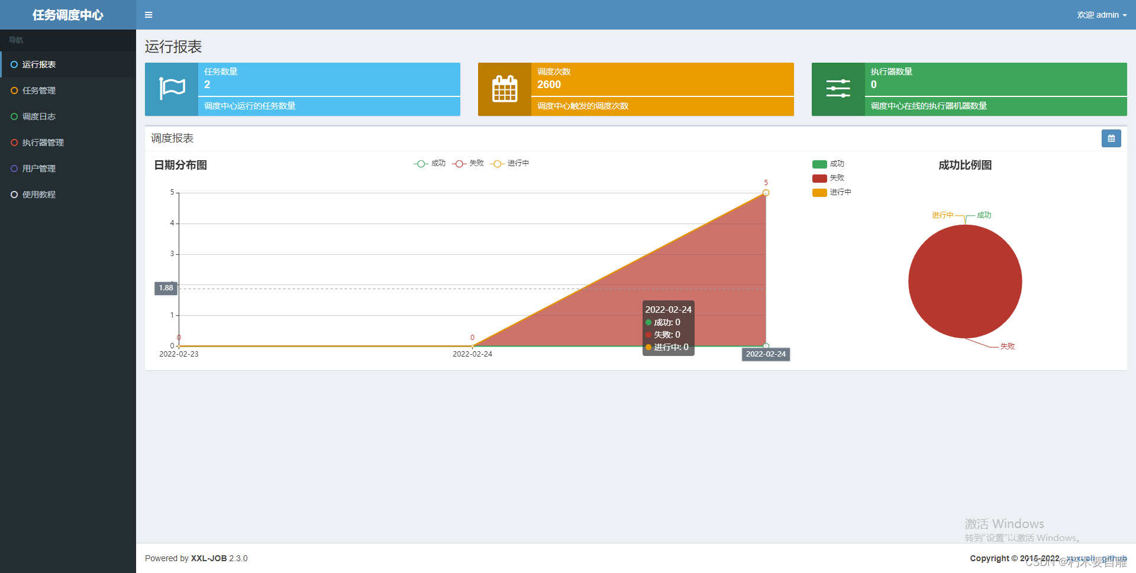Toggle 失败 series in line chart legend
The height and width of the screenshot is (573, 1136).
pyautogui.click(x=468, y=163)
